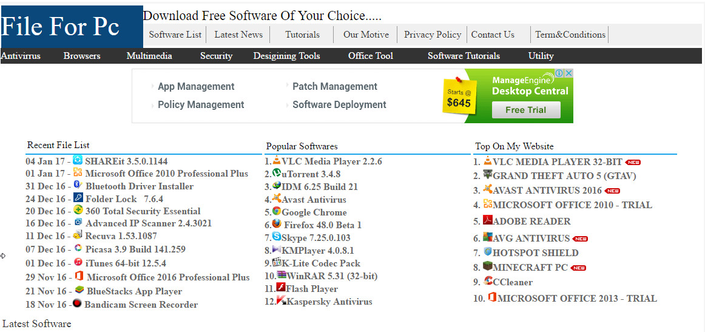Click the Software Deployment ad link
This screenshot has height=332, width=705.
[340, 105]
